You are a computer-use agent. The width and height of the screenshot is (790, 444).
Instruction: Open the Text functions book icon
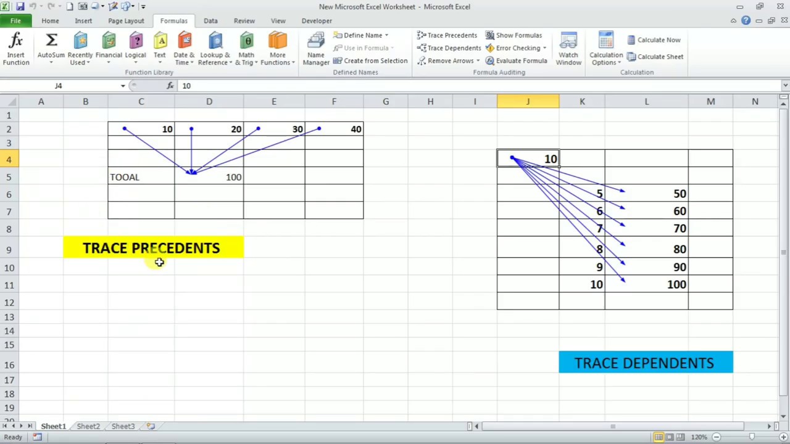[160, 42]
